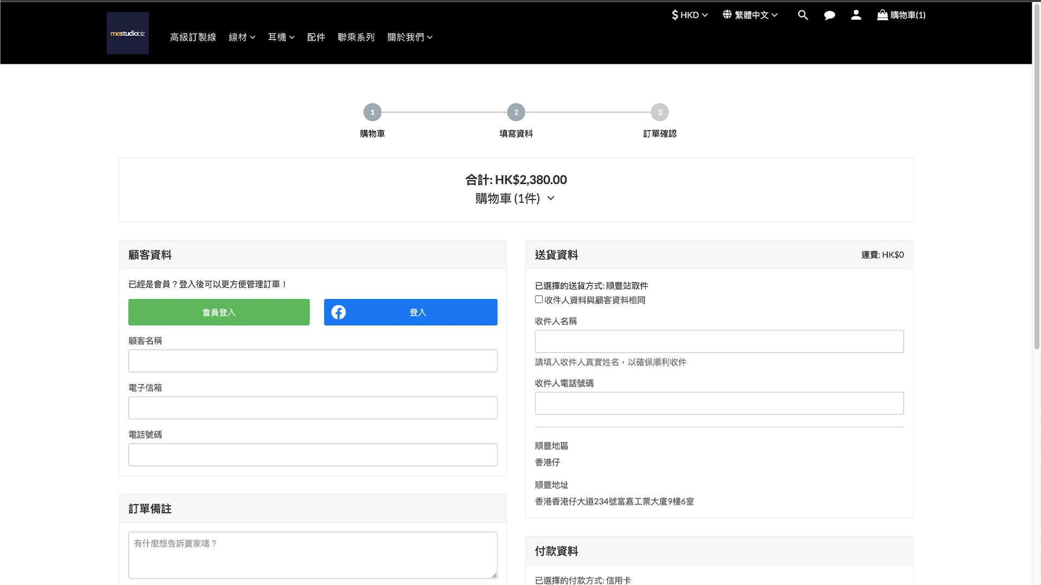Viewport: 1041px width, 585px height.
Task: Click the 收件人電話號碼 input field
Action: (719, 404)
